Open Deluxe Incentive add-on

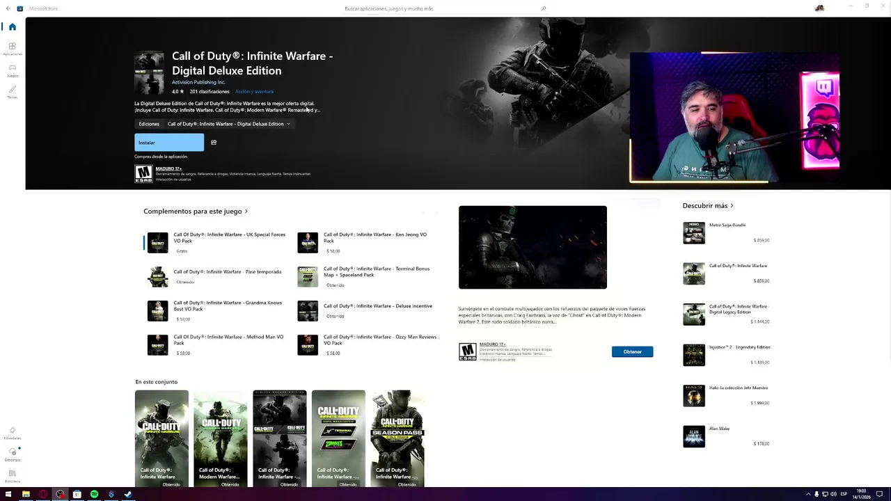[x=368, y=310]
